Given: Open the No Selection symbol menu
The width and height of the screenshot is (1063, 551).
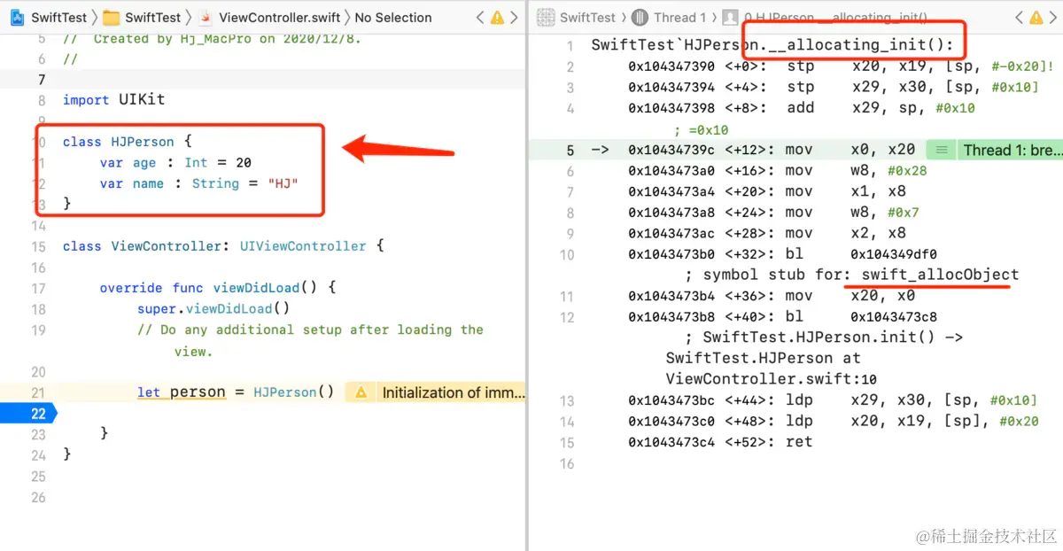Looking at the screenshot, I should 393,18.
